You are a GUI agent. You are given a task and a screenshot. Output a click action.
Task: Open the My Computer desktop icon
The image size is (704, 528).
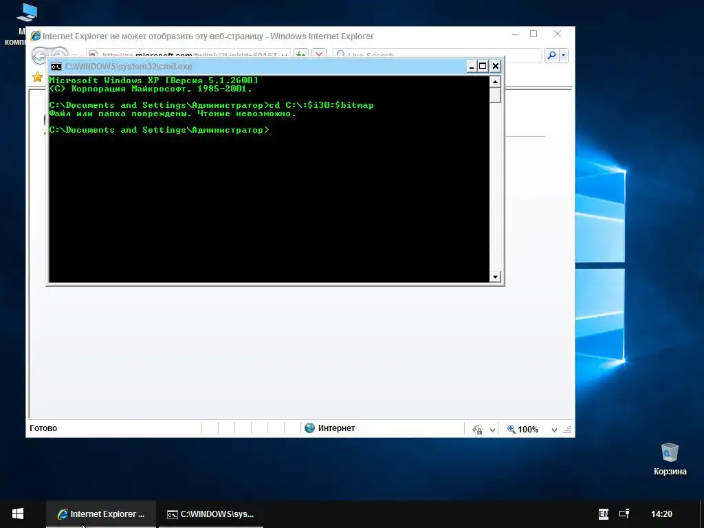coord(26,12)
